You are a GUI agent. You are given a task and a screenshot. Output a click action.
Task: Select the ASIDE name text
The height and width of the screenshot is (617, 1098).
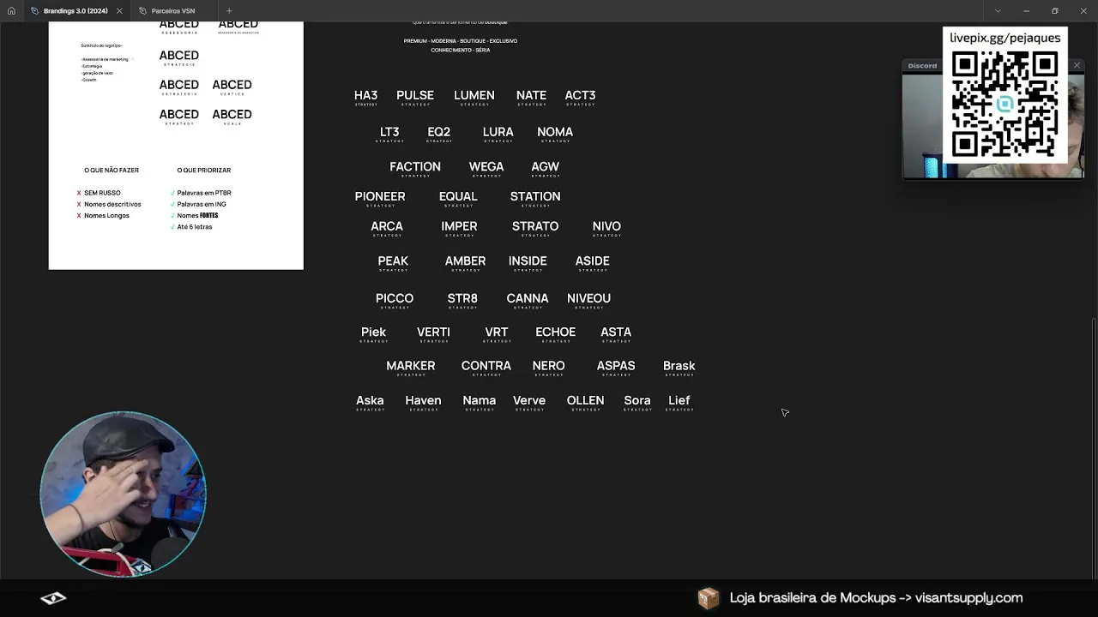(593, 261)
